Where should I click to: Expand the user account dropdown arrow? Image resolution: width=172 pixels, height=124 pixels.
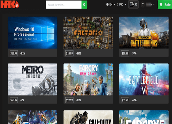point(154,5)
